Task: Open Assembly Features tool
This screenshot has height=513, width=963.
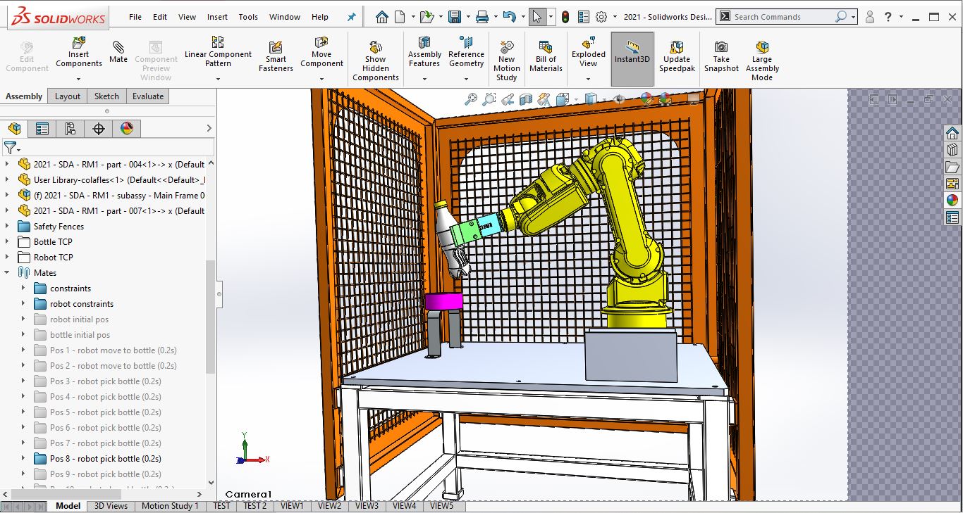Action: click(x=424, y=53)
